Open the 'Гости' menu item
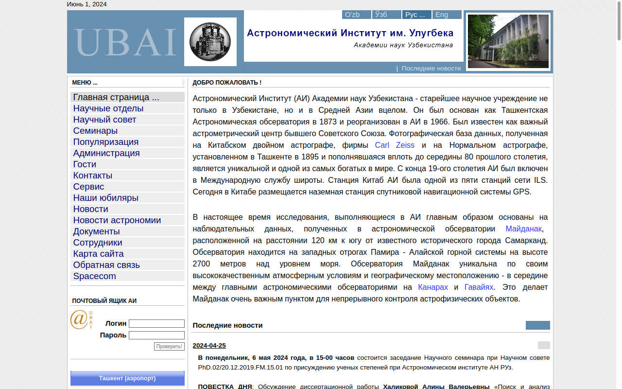This screenshot has height=389, width=622. 127,164
